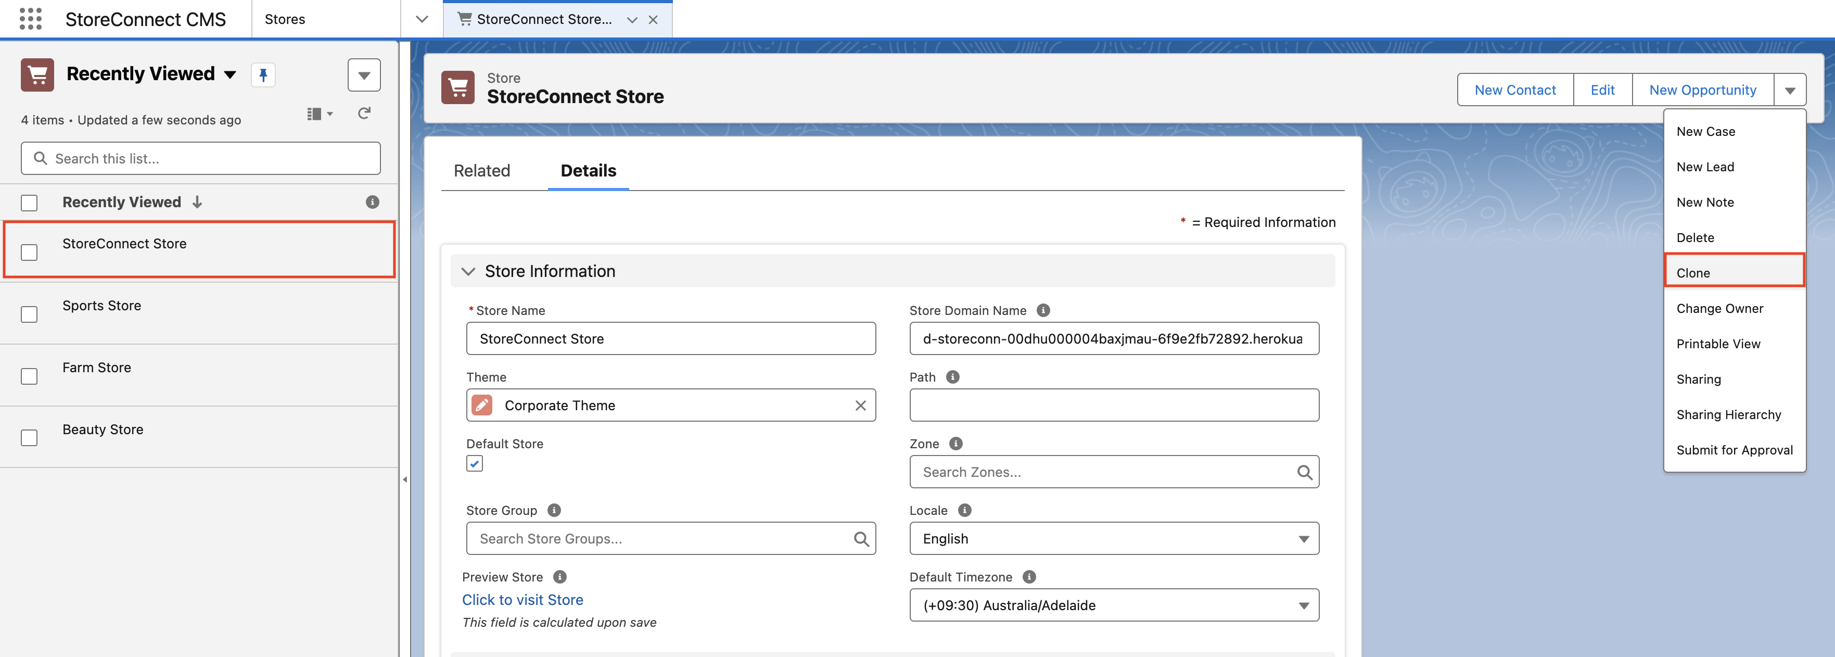Choose Change Owner from actions menu
The height and width of the screenshot is (657, 1835).
pos(1735,309)
